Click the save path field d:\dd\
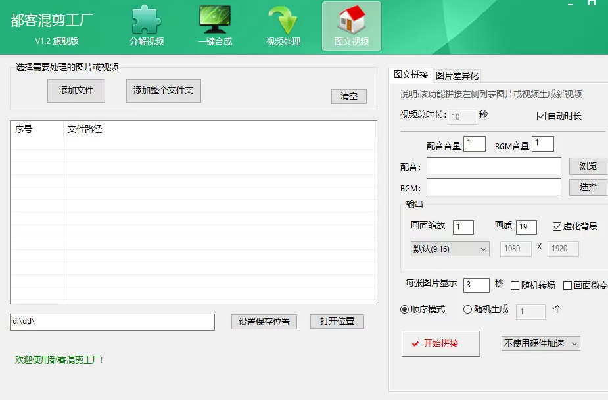Screen dimensions: 608x409 pos(112,322)
